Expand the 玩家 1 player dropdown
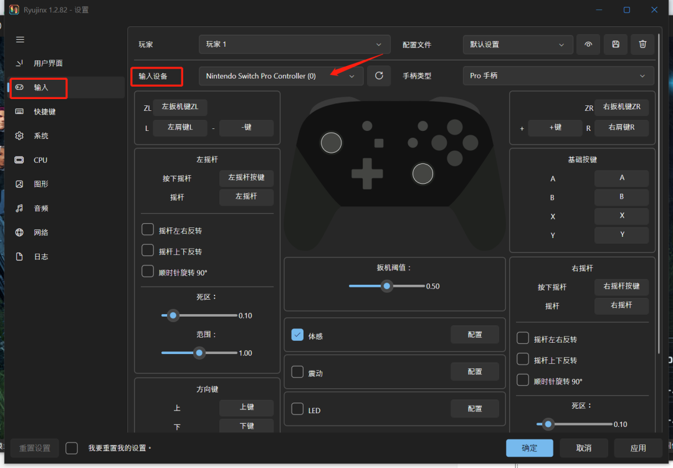 tap(294, 44)
